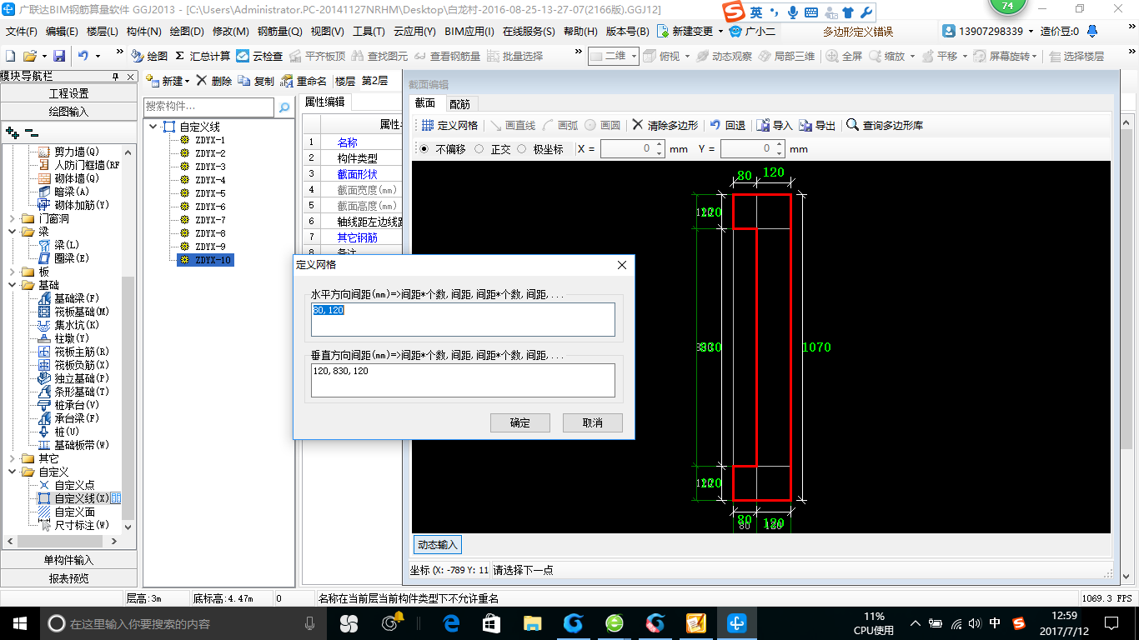Image resolution: width=1139 pixels, height=640 pixels.
Task: Click the 回退 undo tool in the section editor
Action: pyautogui.click(x=727, y=125)
